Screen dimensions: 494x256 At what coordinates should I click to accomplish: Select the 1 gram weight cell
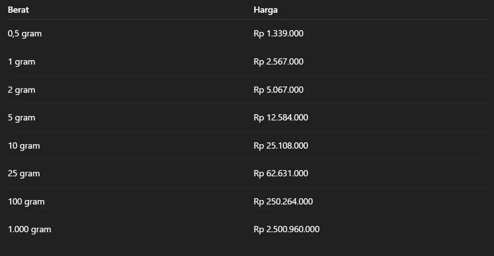click(x=21, y=62)
